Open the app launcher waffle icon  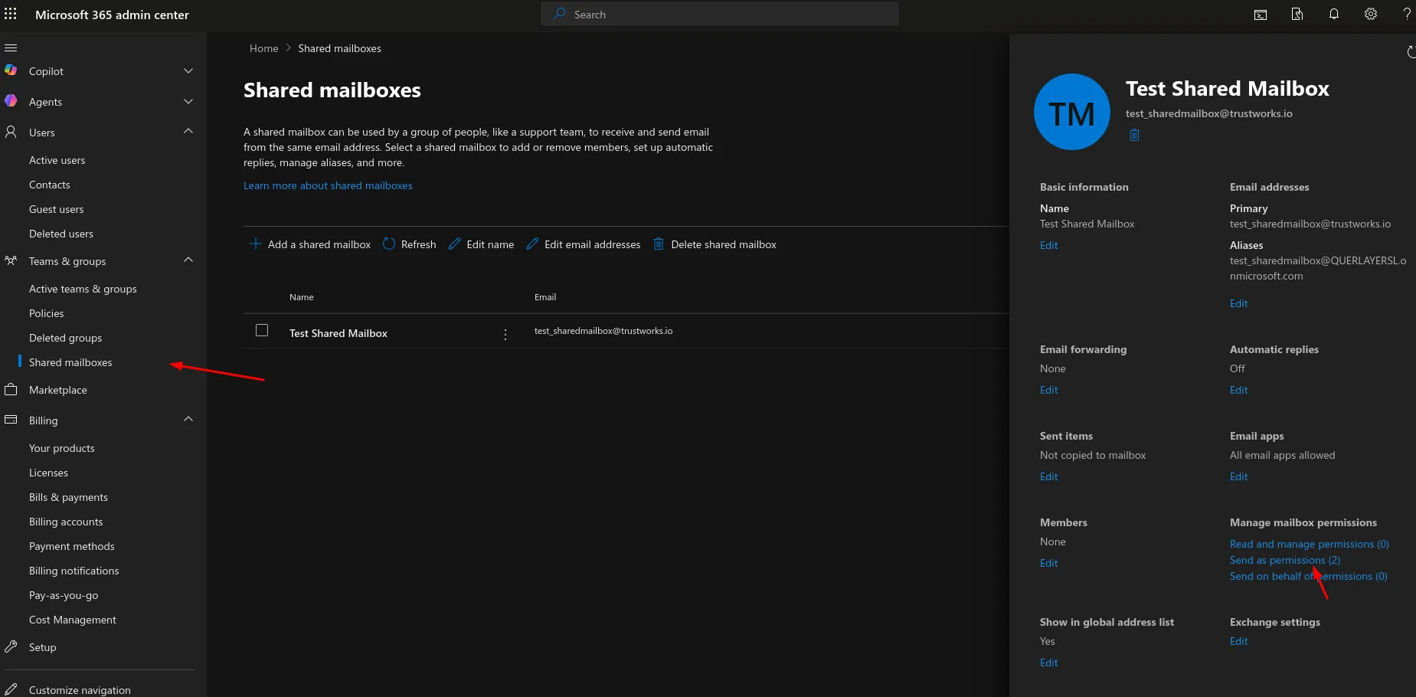click(x=11, y=15)
